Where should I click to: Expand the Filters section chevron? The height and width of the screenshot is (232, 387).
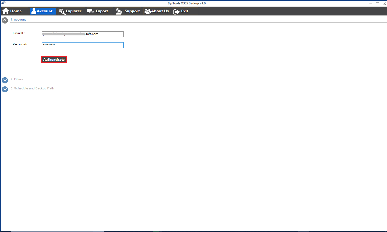5,80
